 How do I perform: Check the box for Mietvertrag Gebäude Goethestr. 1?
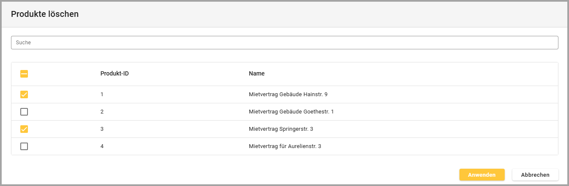[x=24, y=112]
